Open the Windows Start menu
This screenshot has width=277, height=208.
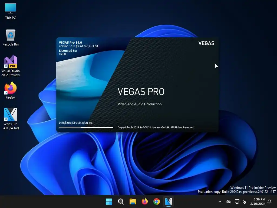point(109,201)
